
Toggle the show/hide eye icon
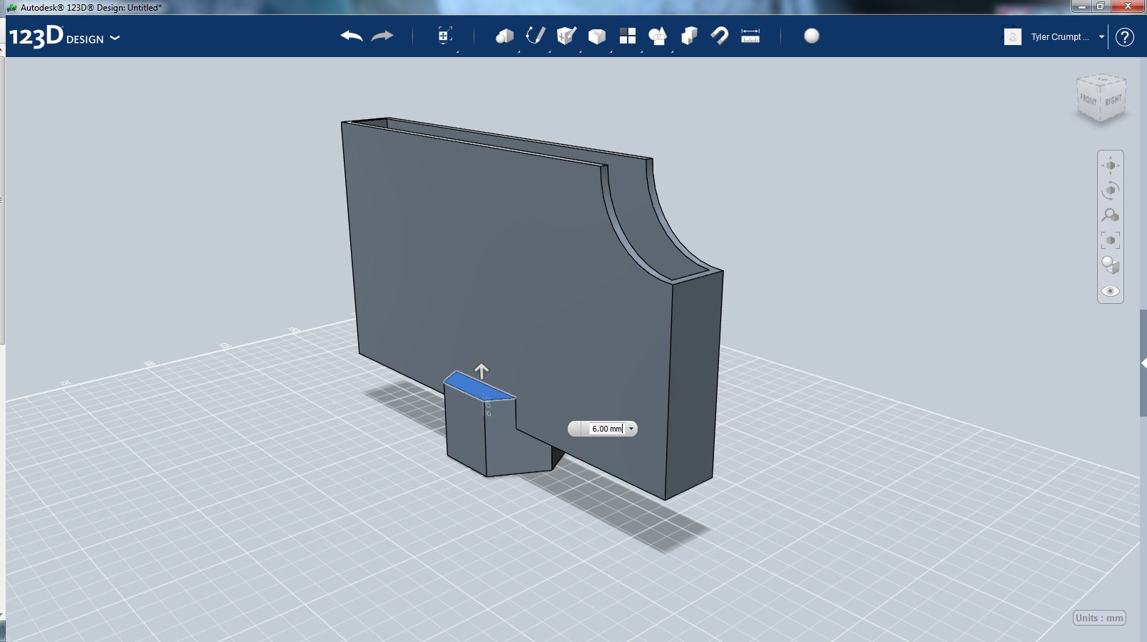pyautogui.click(x=1111, y=291)
